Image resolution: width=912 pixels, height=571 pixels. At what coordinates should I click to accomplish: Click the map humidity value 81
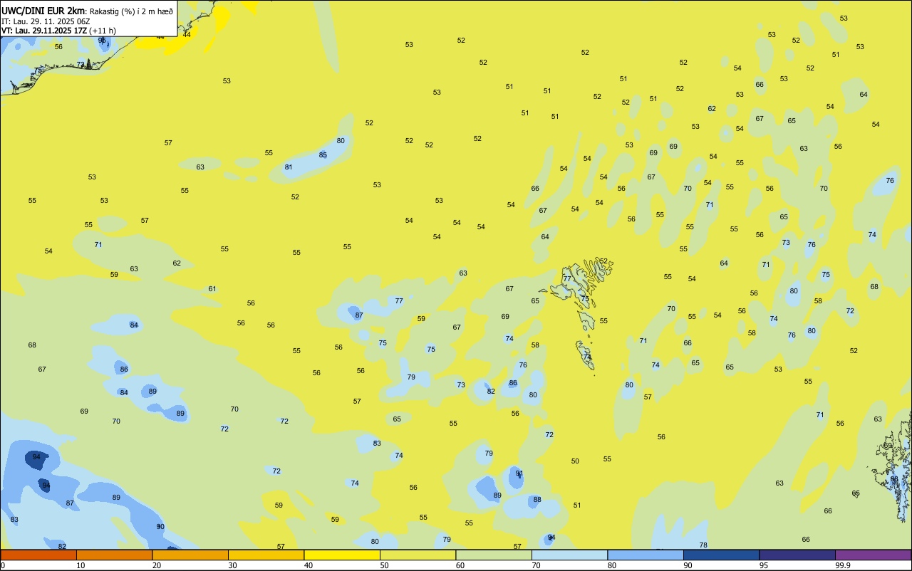coord(289,167)
